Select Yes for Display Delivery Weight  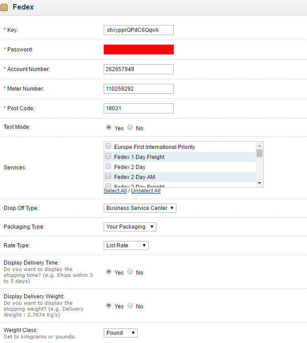click(109, 305)
